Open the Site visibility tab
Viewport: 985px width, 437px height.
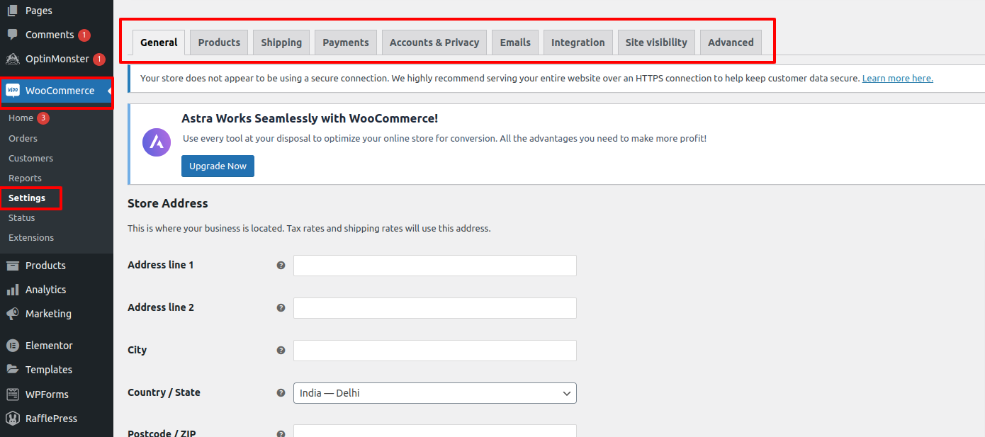[x=656, y=42]
